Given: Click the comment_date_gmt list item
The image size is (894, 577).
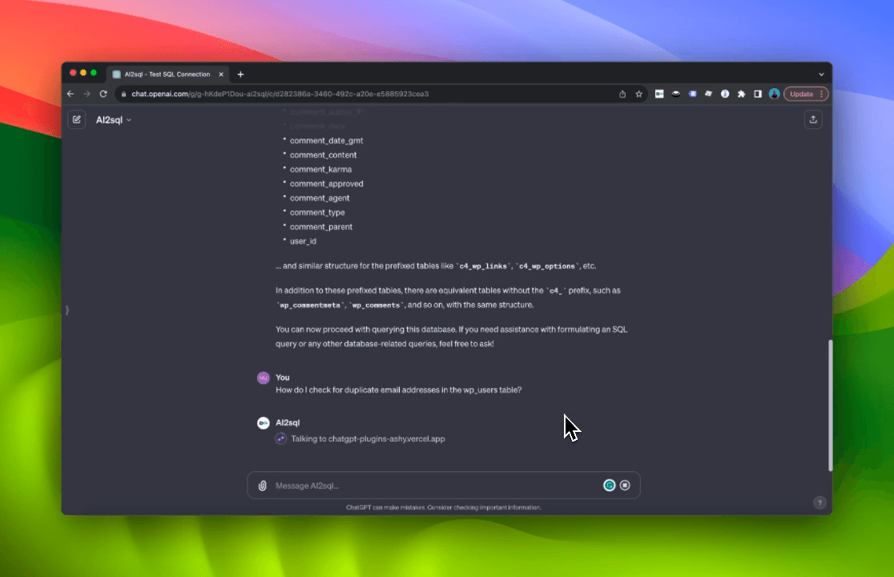Looking at the screenshot, I should coord(326,141).
